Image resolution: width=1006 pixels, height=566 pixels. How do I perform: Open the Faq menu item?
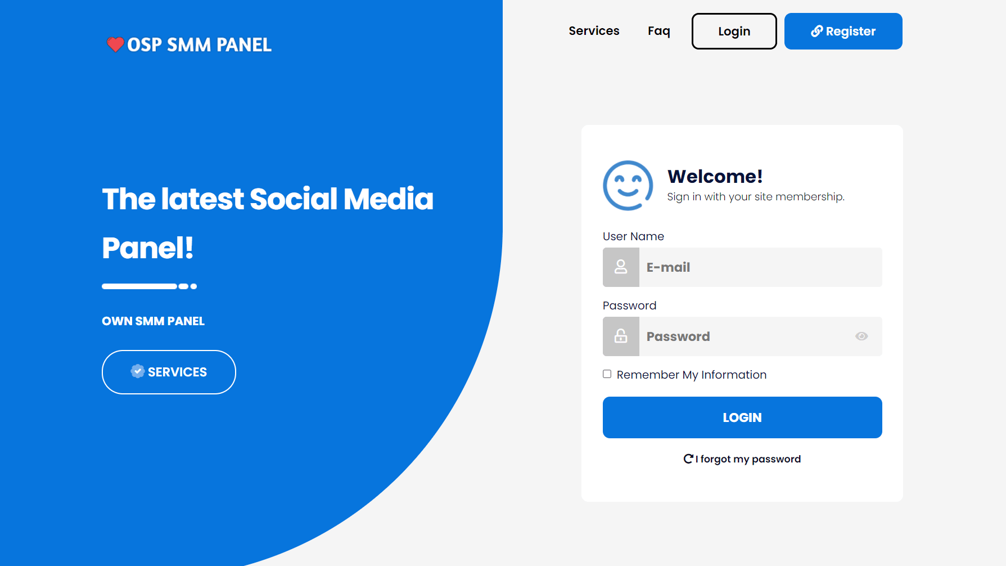coord(659,31)
